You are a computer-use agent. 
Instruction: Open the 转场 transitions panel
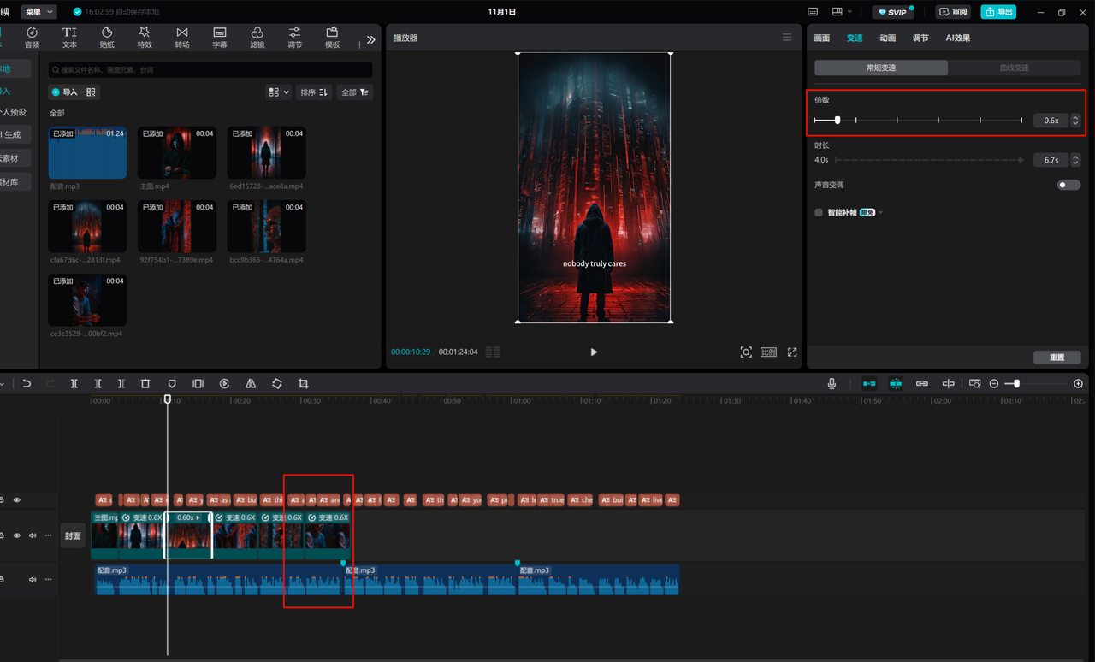tap(182, 37)
